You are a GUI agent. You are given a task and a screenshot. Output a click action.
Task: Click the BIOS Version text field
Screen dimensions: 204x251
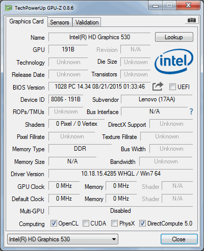pos(99,87)
